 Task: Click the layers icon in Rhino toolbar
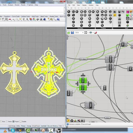click(x=31, y=19)
